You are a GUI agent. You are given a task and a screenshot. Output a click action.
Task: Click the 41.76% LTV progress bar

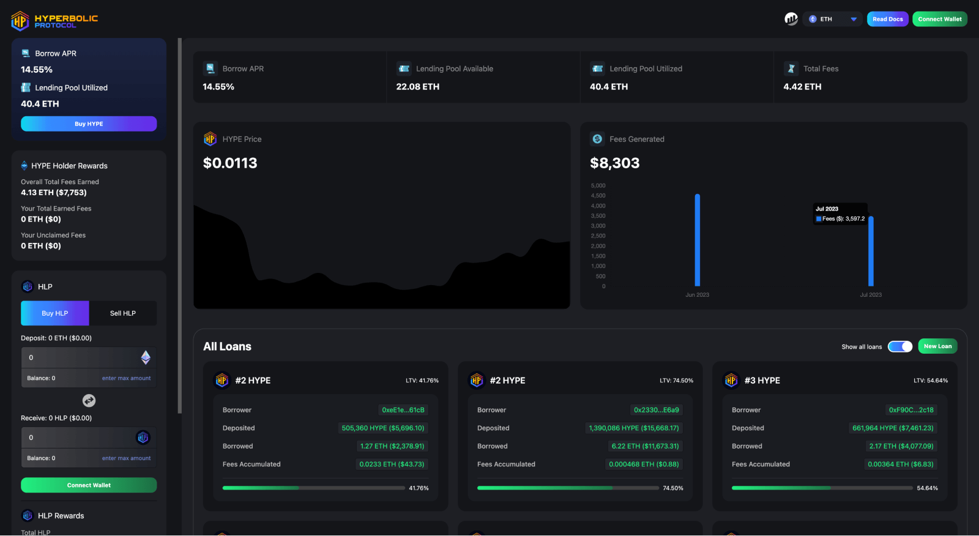313,488
